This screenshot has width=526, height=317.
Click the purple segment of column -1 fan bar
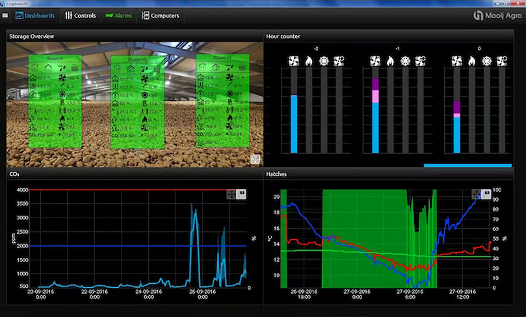[375, 84]
